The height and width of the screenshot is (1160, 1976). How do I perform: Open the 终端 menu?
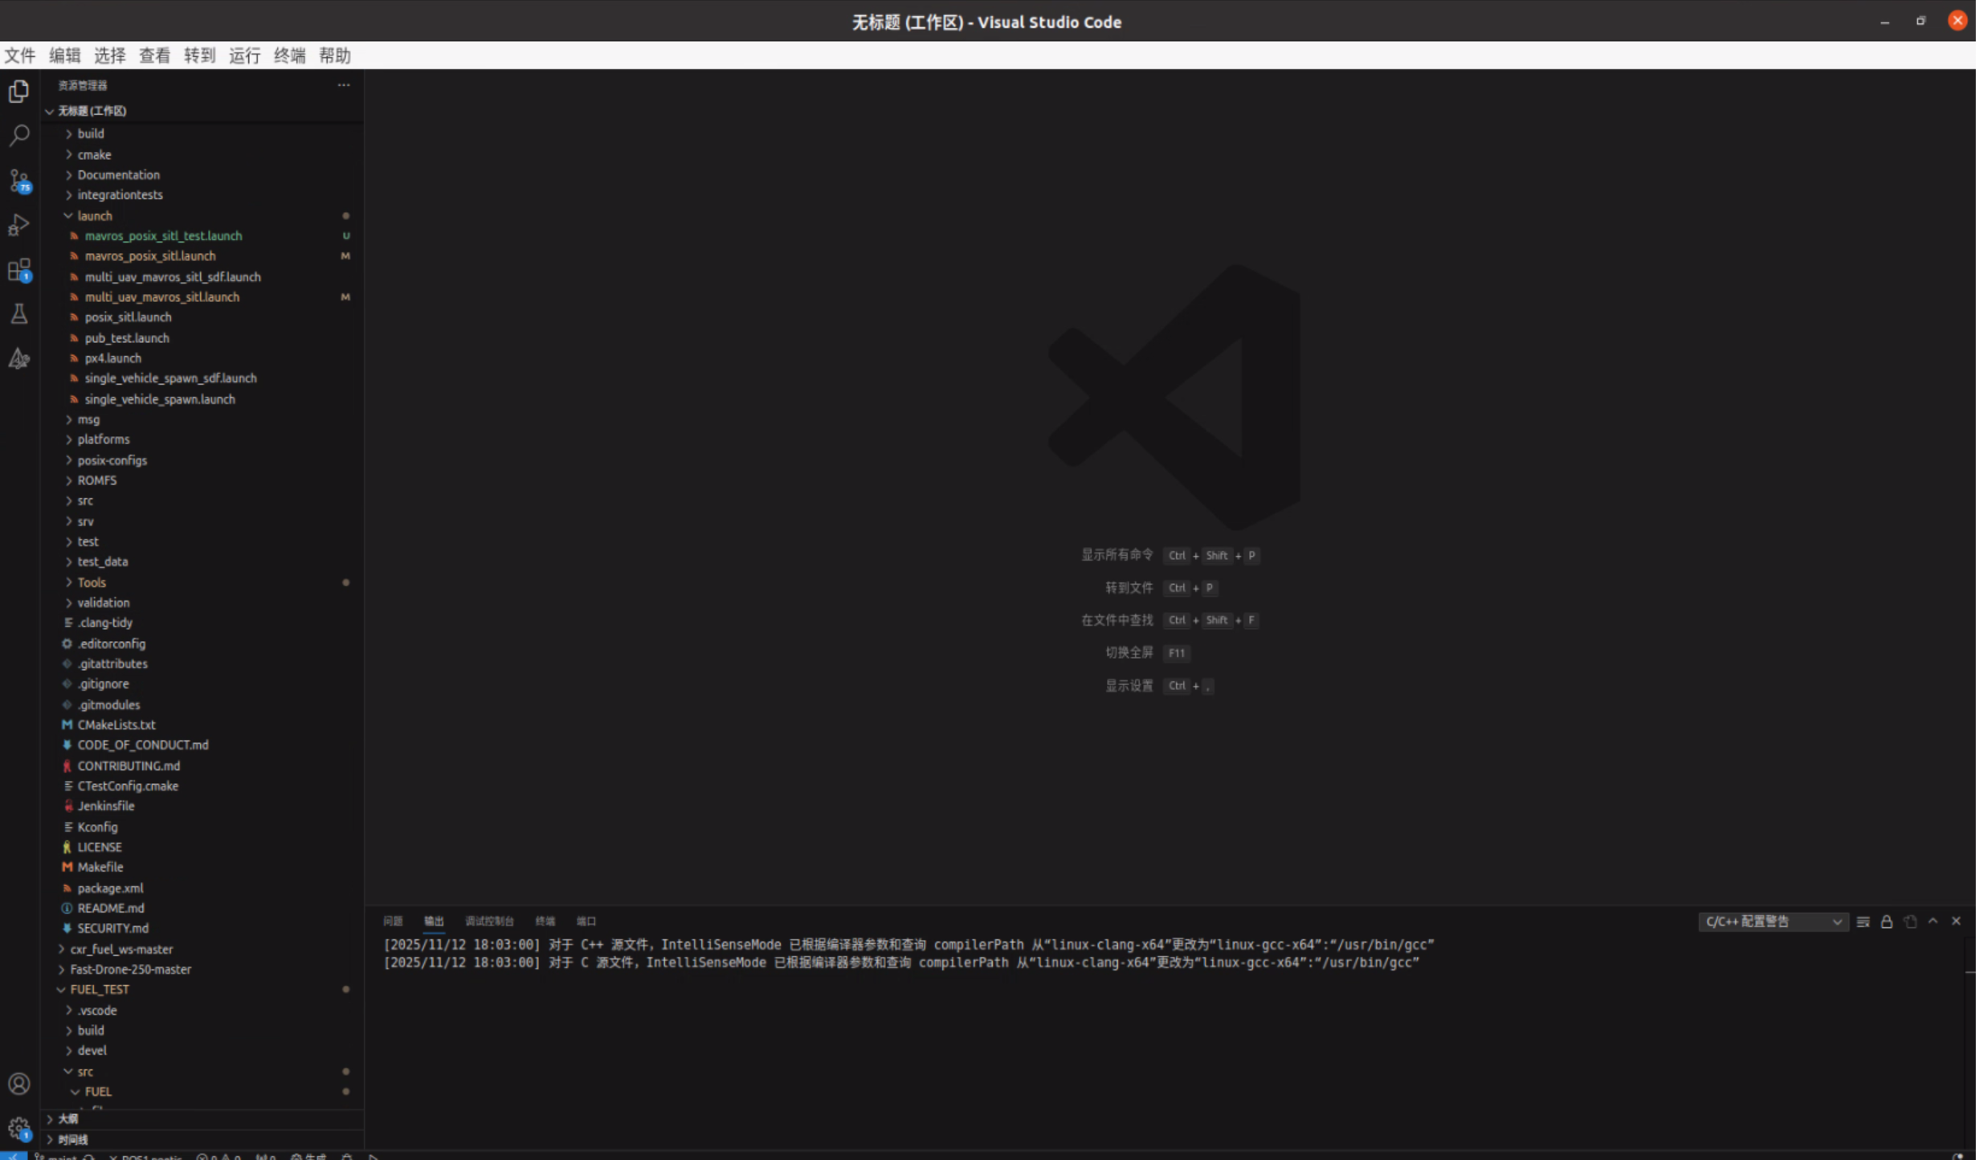(x=288, y=55)
